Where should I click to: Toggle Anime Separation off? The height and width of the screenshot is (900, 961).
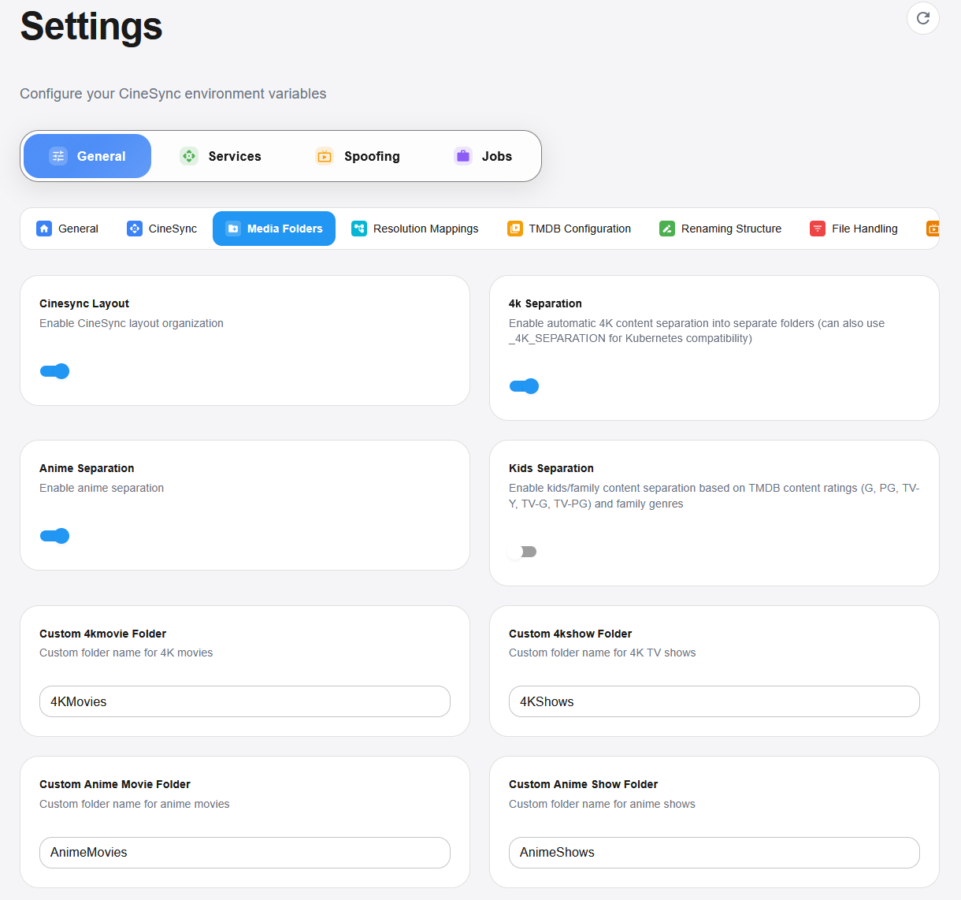click(55, 536)
